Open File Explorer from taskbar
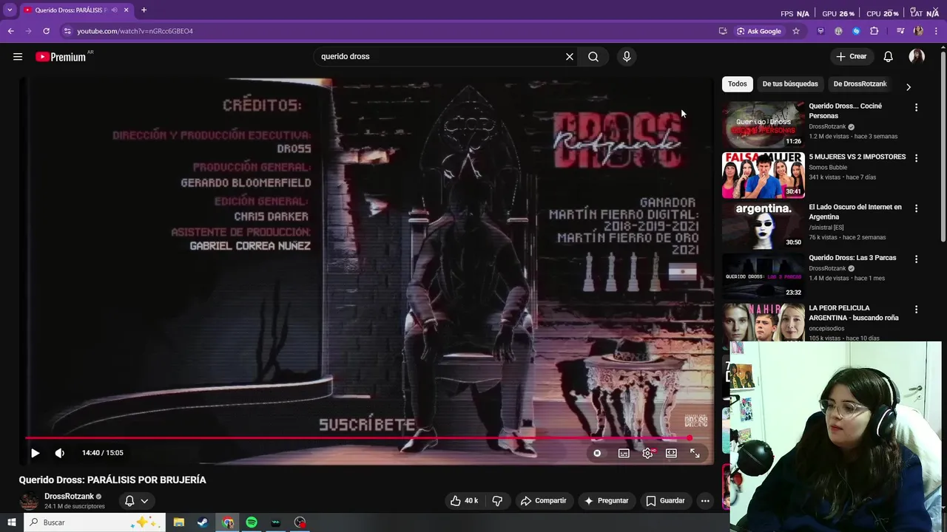 pos(179,522)
